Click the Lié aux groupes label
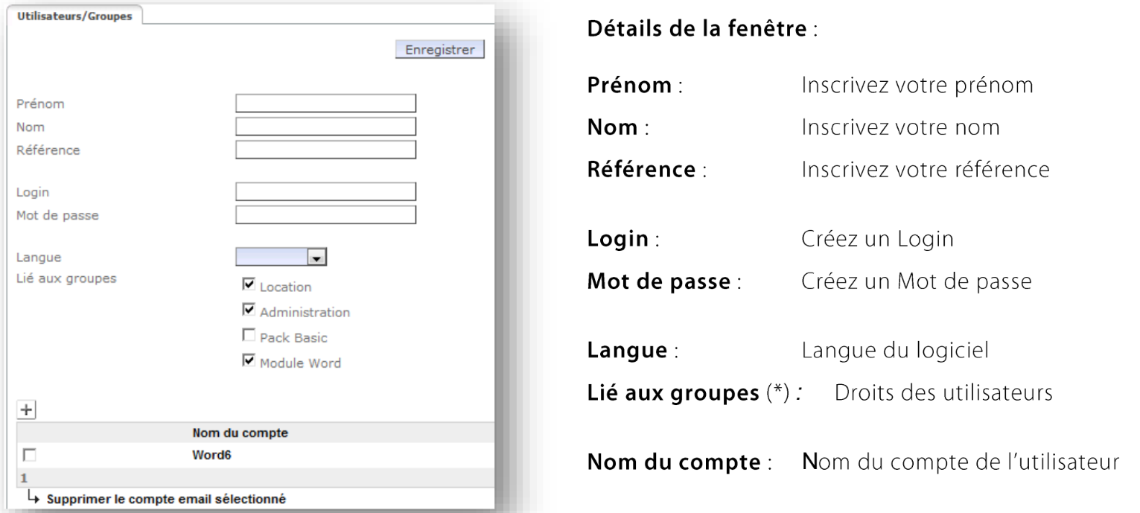 (x=60, y=278)
